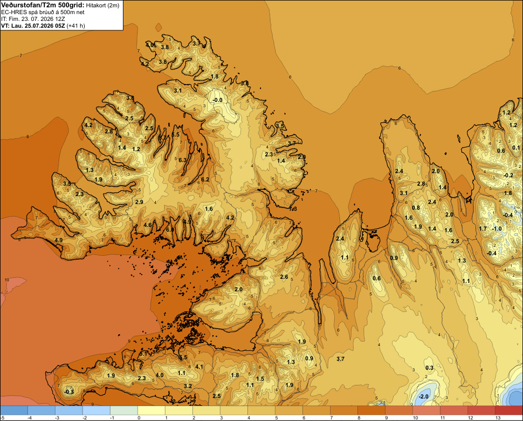Click the '2.6' temperature value
The width and height of the screenshot is (523, 421).
(x=284, y=277)
